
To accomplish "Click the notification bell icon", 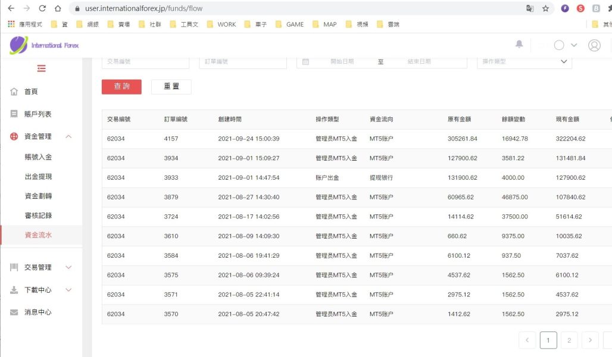I will pyautogui.click(x=519, y=45).
